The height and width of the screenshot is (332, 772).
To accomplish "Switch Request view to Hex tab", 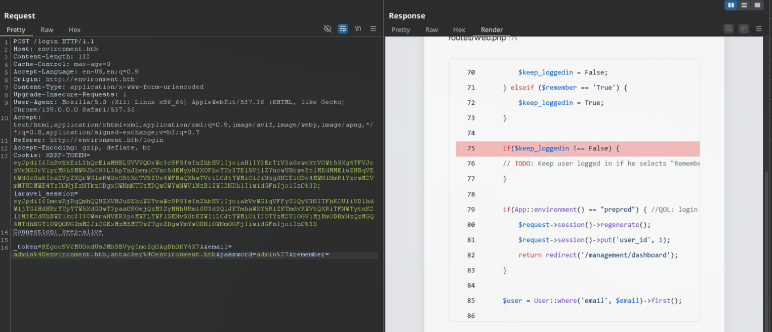I will pos(74,30).
